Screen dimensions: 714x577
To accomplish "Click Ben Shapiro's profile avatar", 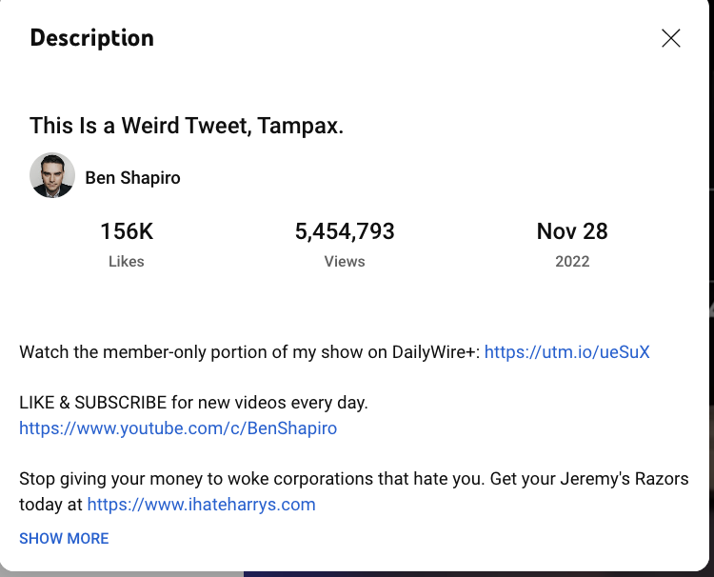I will [x=52, y=176].
